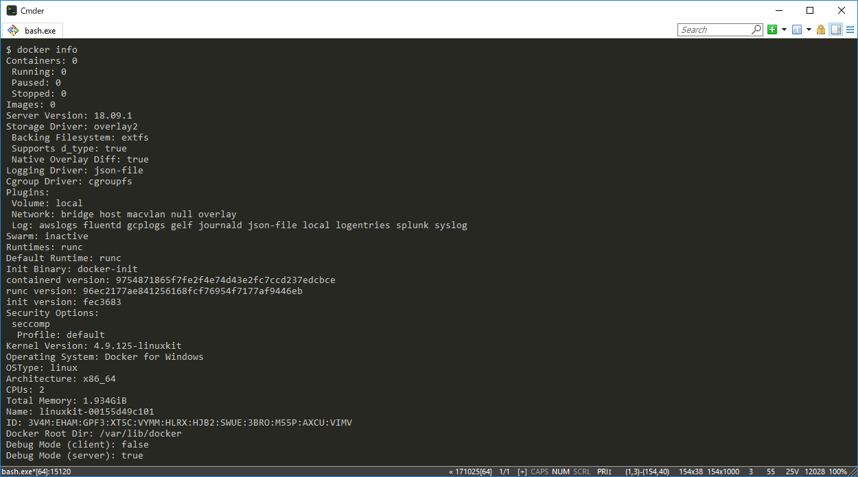Click the 'Backing Filesystem: extfs' line
Screen dimensions: 858x477
[x=80, y=137]
